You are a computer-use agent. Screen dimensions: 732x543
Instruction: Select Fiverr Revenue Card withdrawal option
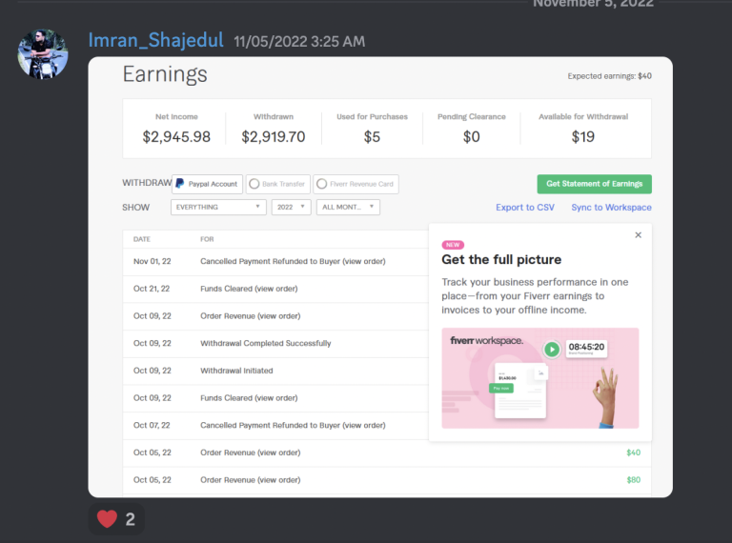tap(356, 184)
